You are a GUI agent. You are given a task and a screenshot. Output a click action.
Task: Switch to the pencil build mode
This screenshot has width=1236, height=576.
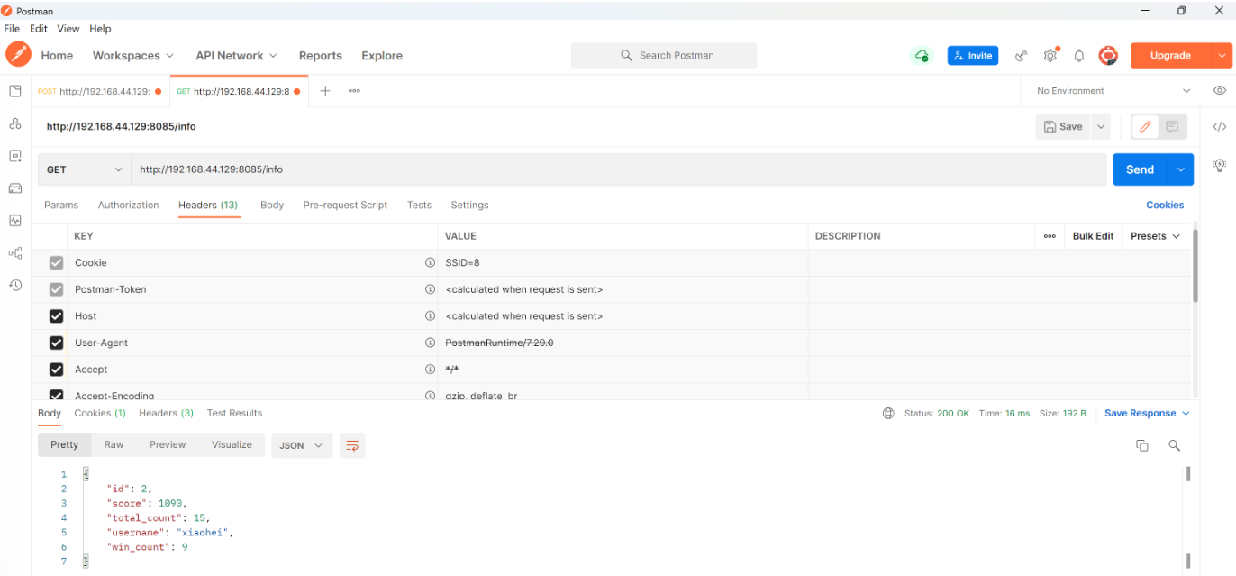(x=1145, y=127)
